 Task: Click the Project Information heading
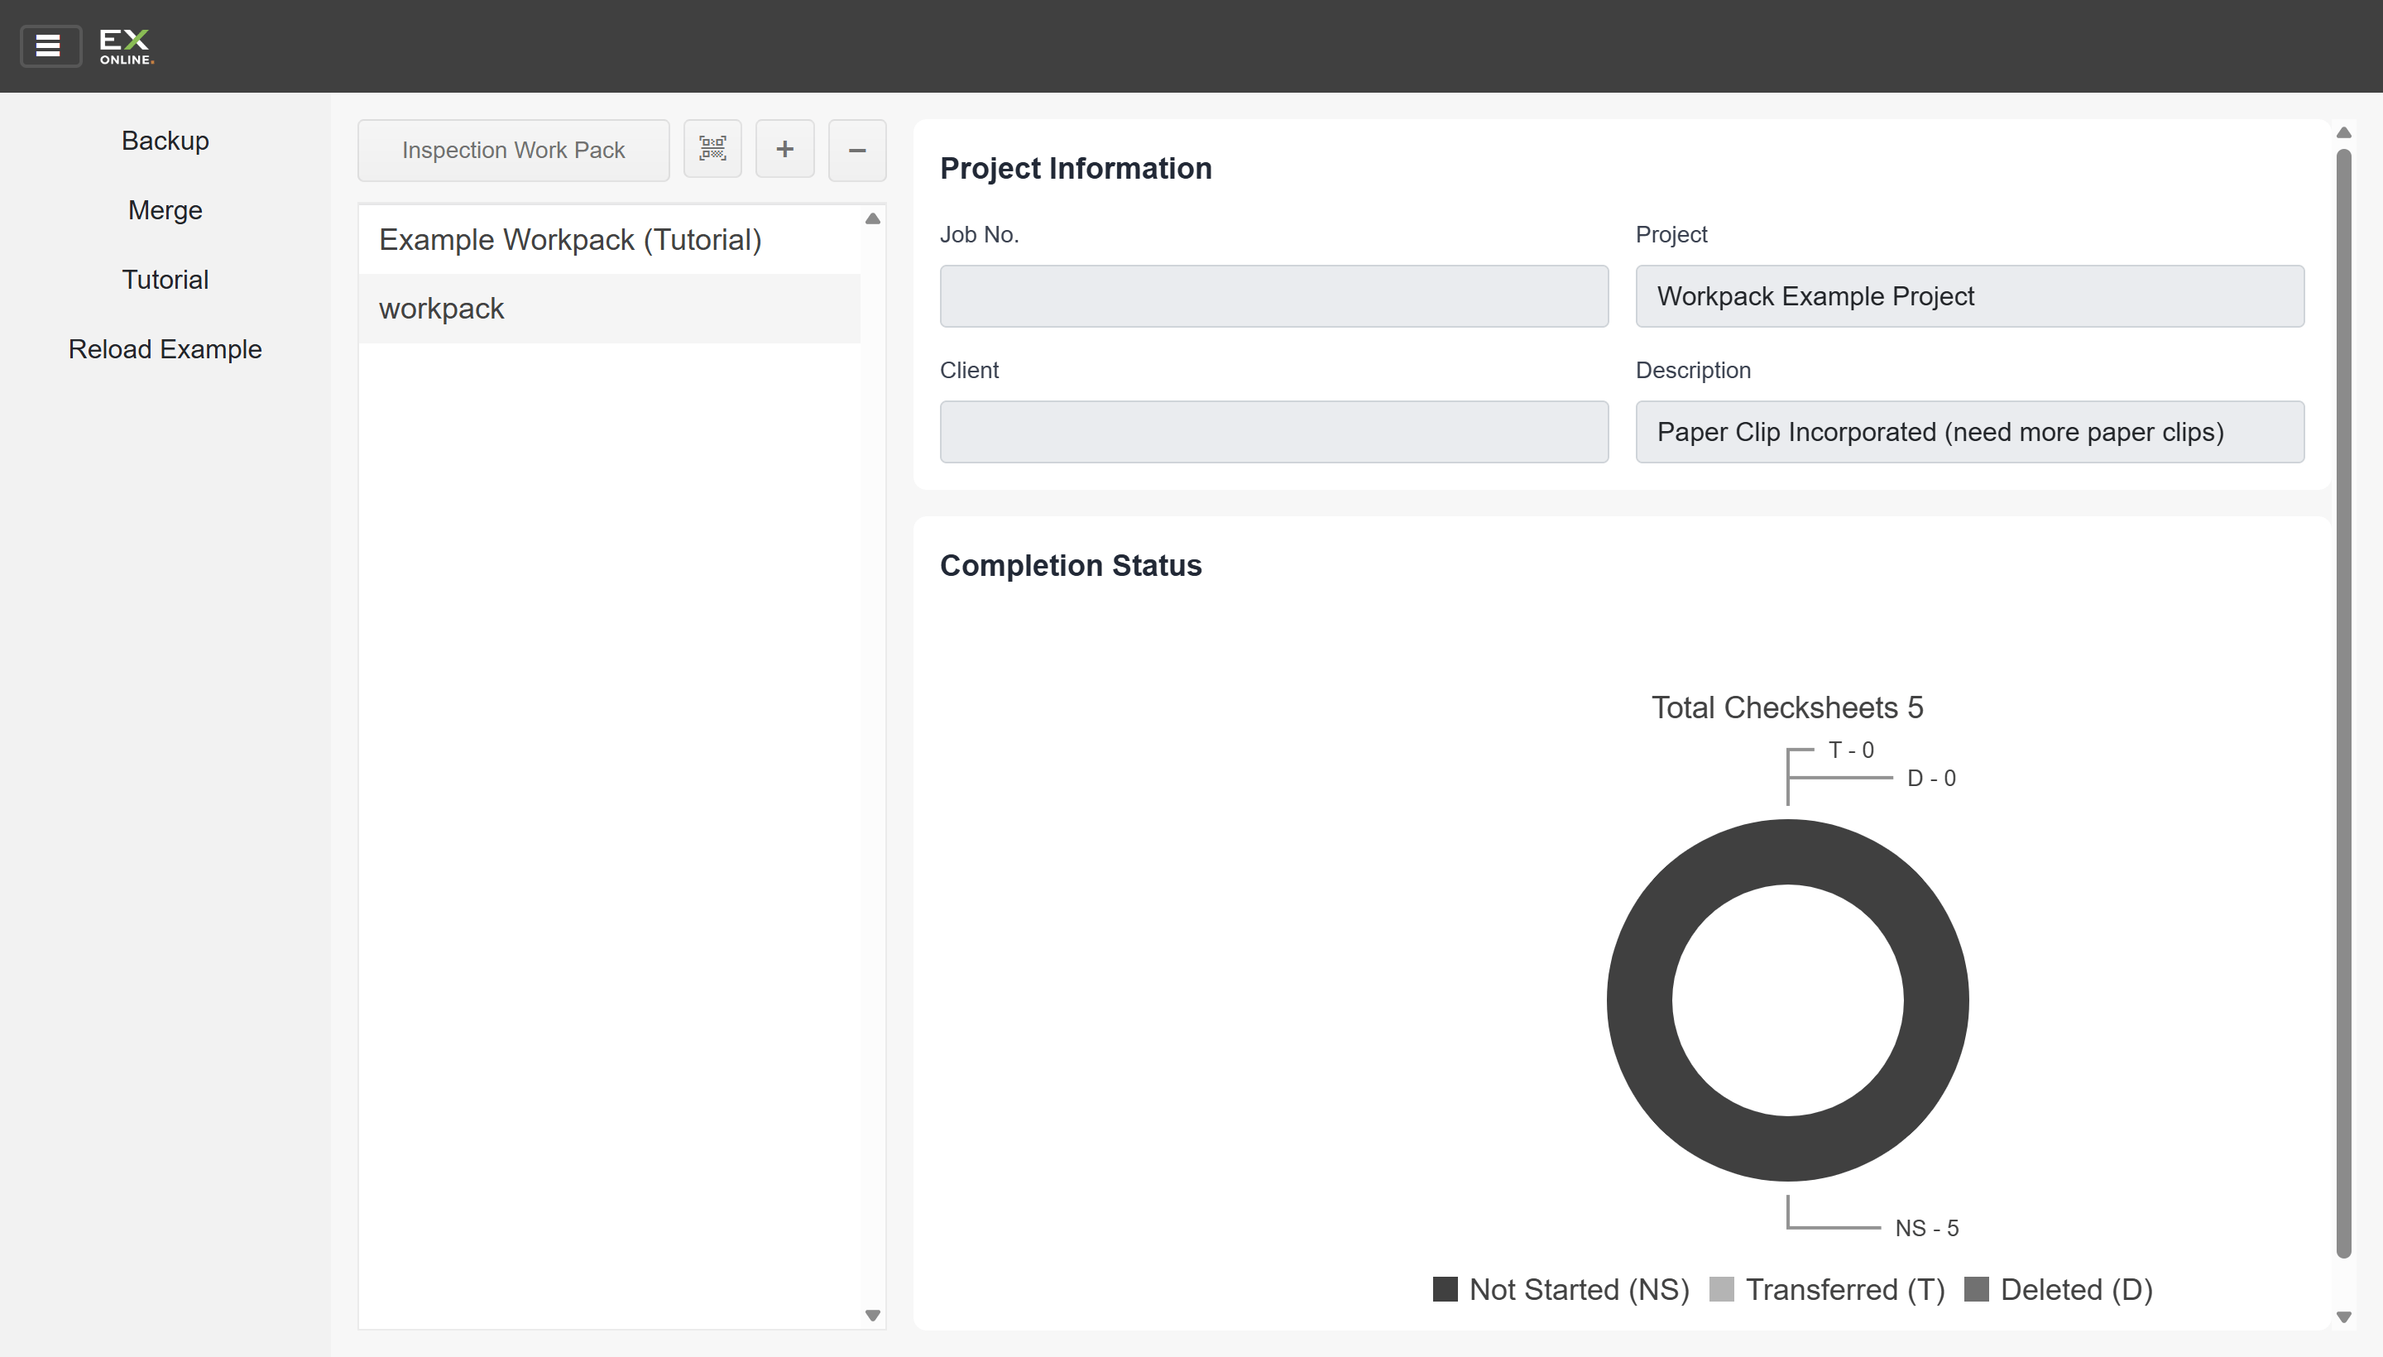[1076, 169]
